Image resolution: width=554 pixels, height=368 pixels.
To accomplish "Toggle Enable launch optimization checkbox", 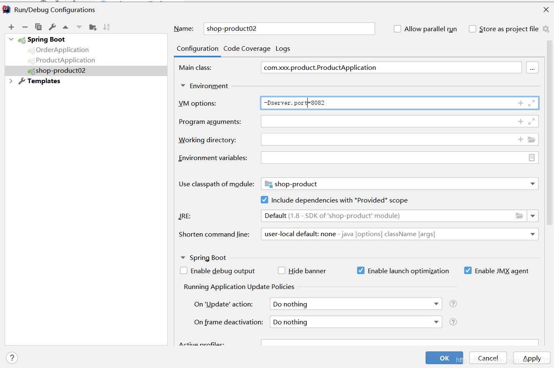I will [361, 271].
